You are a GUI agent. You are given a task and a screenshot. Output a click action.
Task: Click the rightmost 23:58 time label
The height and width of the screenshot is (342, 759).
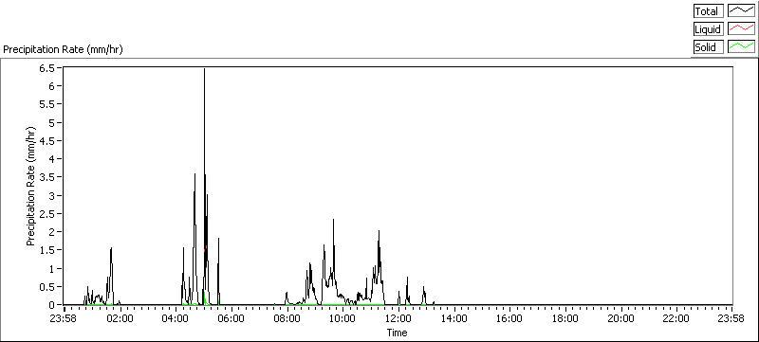(731, 318)
